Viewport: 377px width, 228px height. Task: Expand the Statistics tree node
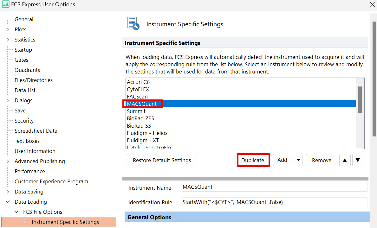tap(8, 40)
